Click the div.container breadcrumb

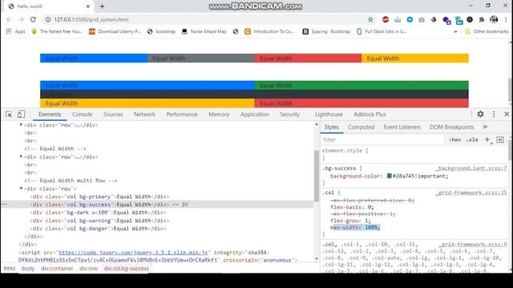(57, 269)
